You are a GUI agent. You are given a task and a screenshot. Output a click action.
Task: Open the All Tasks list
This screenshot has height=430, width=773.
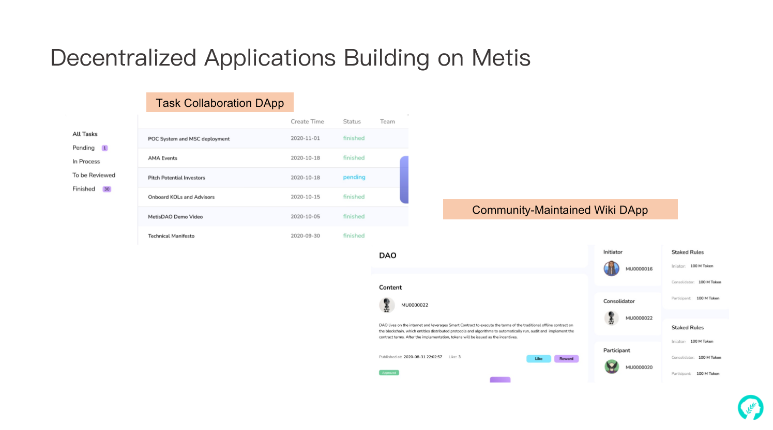(85, 134)
